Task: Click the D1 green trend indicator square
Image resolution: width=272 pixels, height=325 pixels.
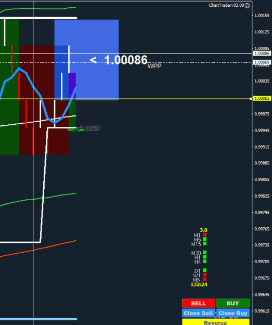Action: pyautogui.click(x=205, y=270)
